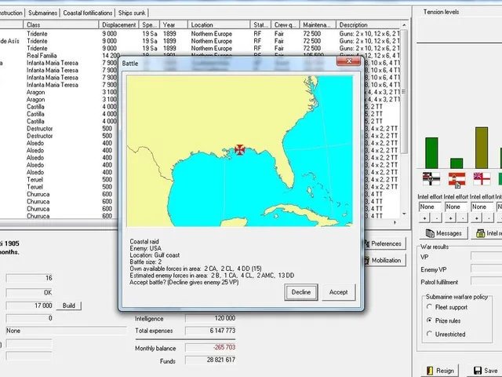The width and height of the screenshot is (502, 377).
Task: Click the Resign button
Action: [440, 371]
